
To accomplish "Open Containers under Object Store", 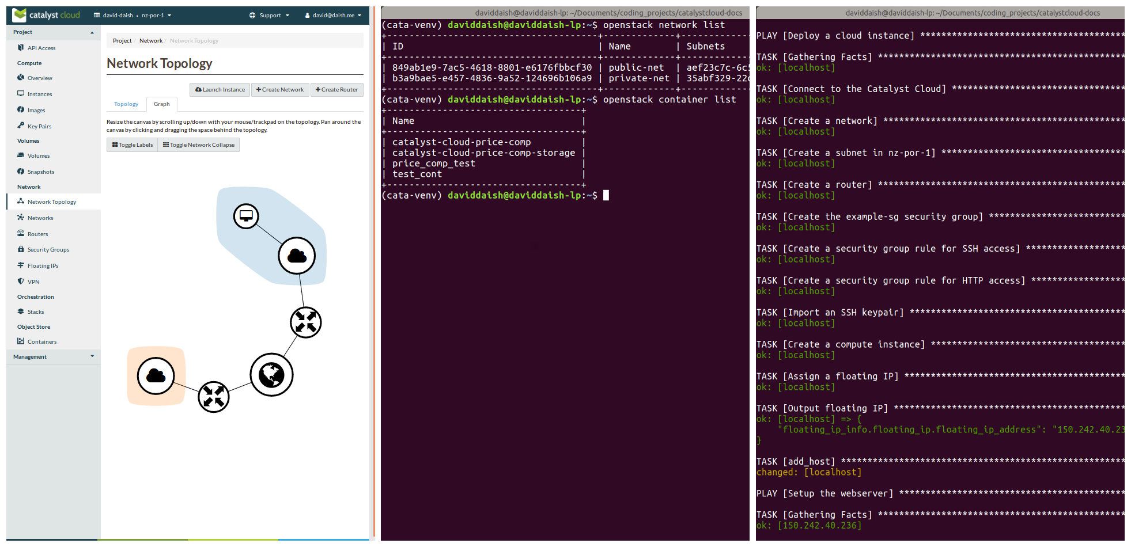I will pos(37,341).
